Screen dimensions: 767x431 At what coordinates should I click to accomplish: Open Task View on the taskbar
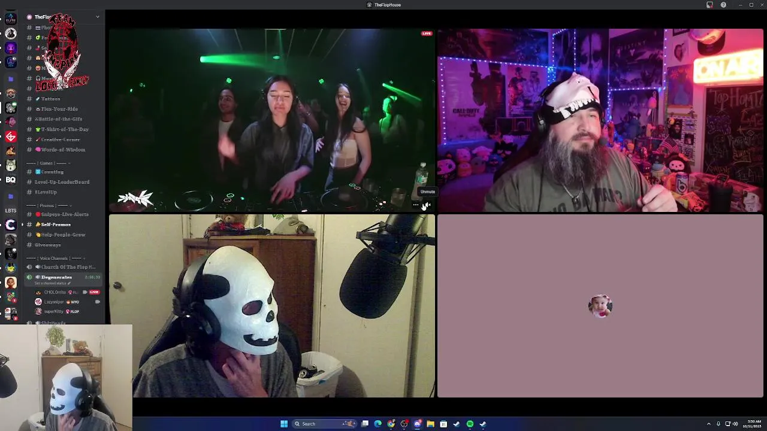pos(364,424)
